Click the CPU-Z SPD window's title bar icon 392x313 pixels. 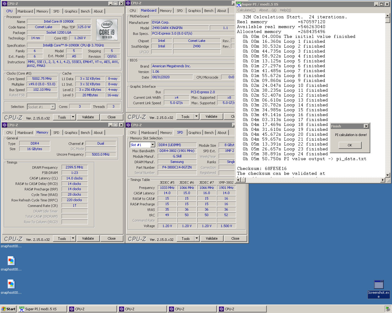pyautogui.click(x=128, y=125)
